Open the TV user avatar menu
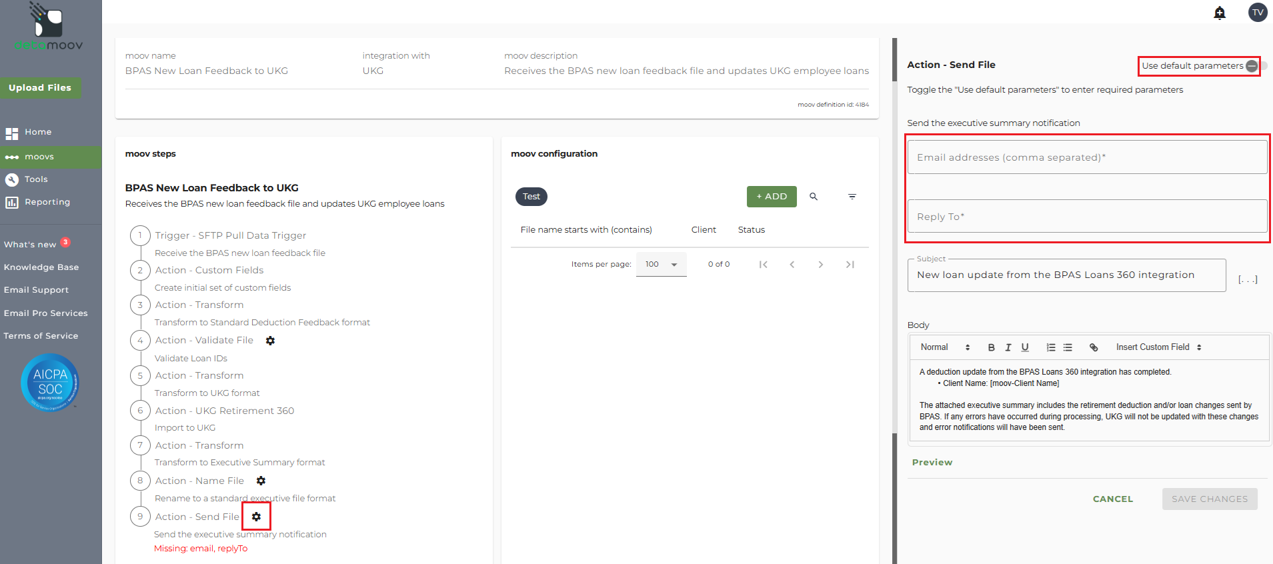The width and height of the screenshot is (1273, 564). (x=1258, y=13)
